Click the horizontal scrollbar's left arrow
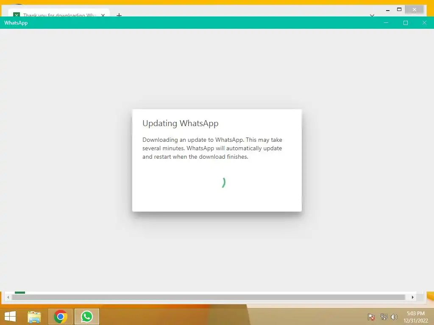The width and height of the screenshot is (434, 325). coord(8,297)
